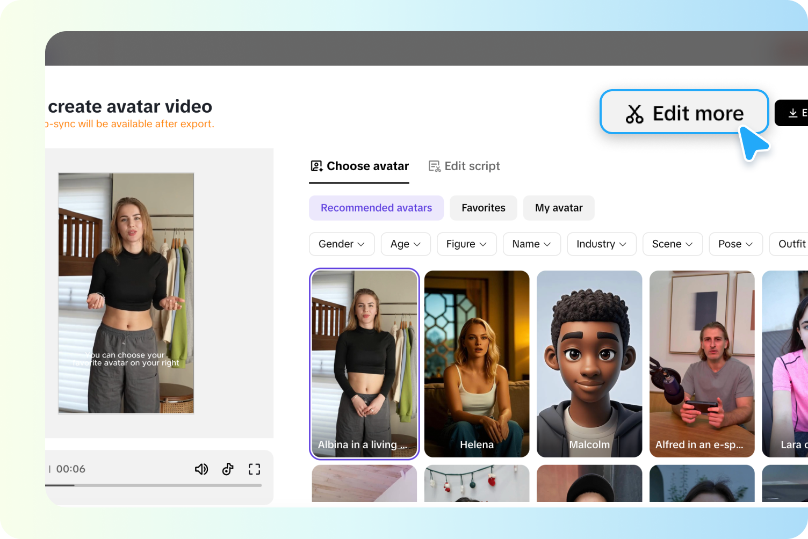Open the Gender dropdown

click(x=341, y=244)
